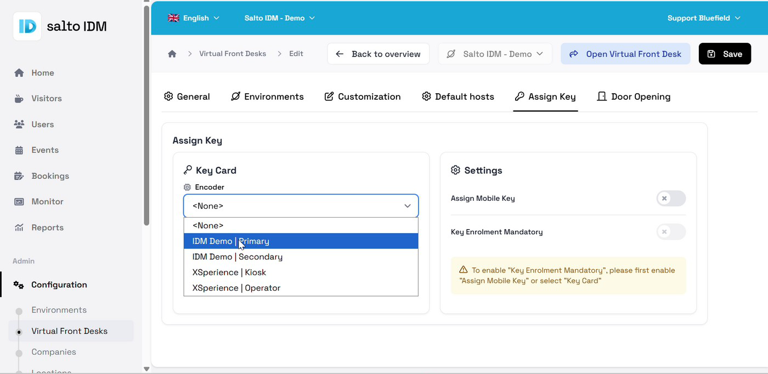Viewport: 768px width, 374px height.
Task: Click the planet icon in environment selector
Action: pos(451,54)
